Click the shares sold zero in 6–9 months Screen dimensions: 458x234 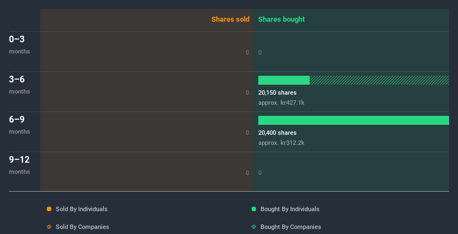tap(248, 133)
